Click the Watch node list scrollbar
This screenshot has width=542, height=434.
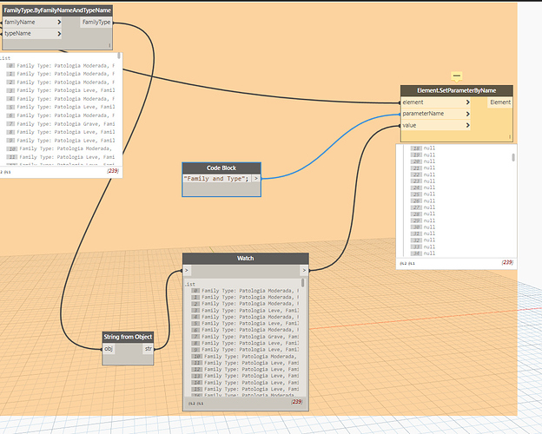(x=303, y=283)
